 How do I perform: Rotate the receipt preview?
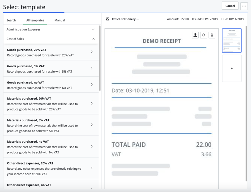pos(204,35)
